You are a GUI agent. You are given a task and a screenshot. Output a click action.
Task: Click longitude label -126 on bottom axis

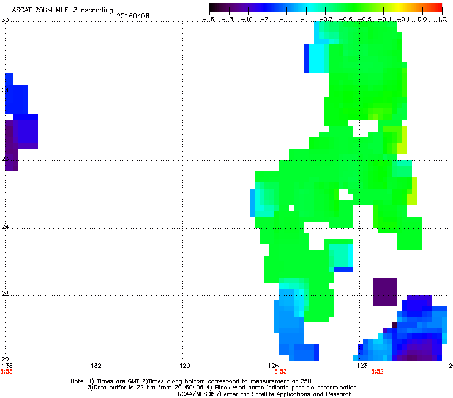coord(271,366)
